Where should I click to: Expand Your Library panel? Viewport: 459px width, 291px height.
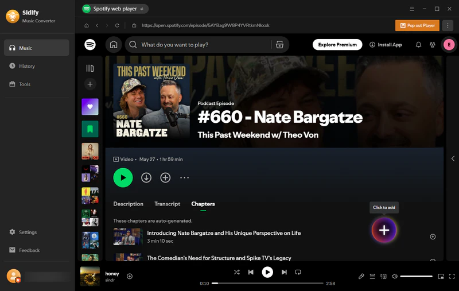pyautogui.click(x=90, y=68)
